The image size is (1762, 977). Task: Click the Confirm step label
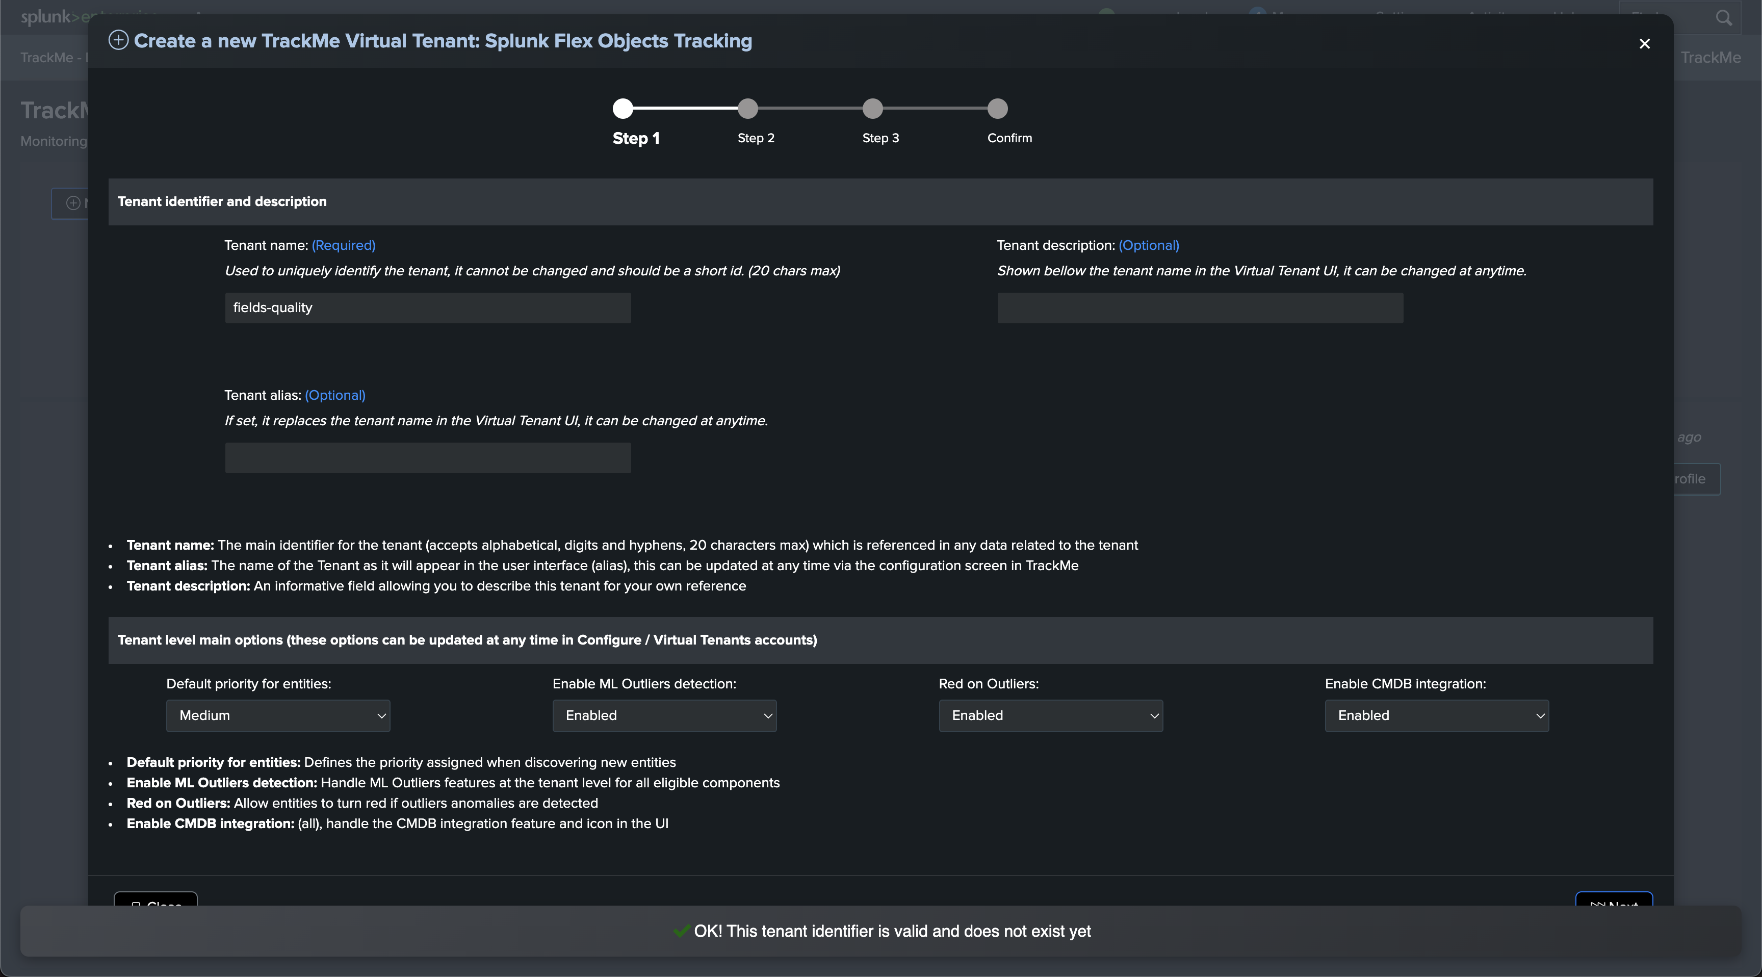[x=1009, y=138]
